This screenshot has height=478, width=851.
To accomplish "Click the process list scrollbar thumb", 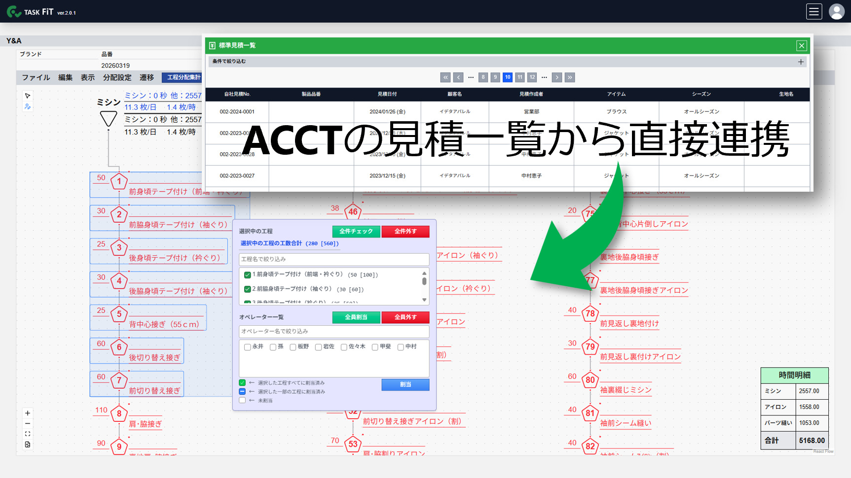I will (424, 281).
